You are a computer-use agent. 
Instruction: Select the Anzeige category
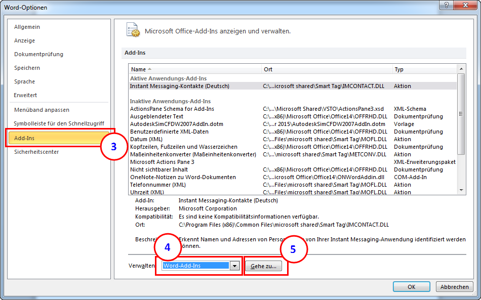pos(24,40)
